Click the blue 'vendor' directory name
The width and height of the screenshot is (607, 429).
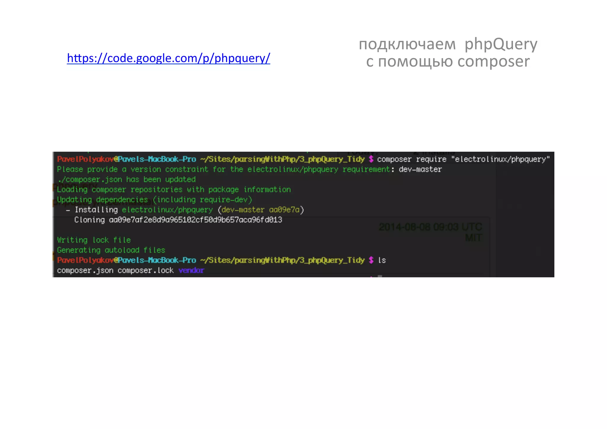click(191, 270)
